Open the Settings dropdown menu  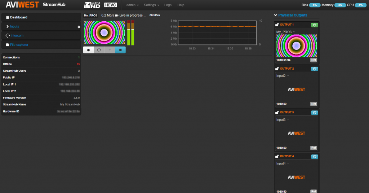152,5
